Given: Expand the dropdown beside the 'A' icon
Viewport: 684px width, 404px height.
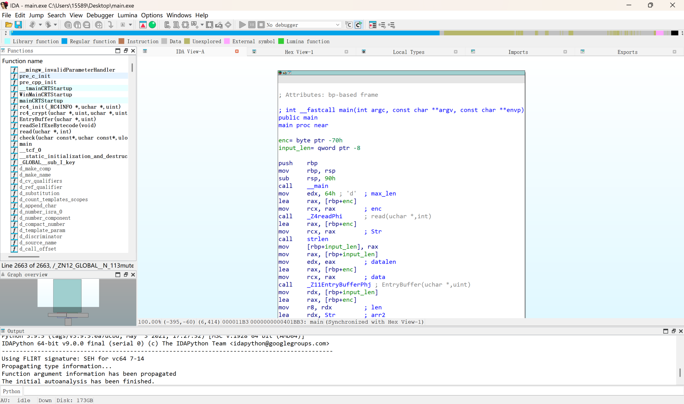Looking at the screenshot, I should [130, 25].
